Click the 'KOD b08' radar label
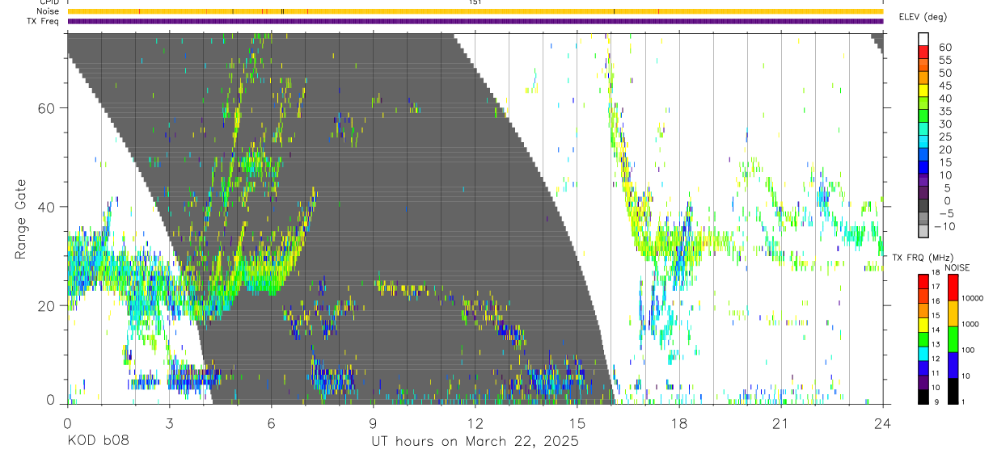Screen dimensions: 993x458 pos(98,442)
